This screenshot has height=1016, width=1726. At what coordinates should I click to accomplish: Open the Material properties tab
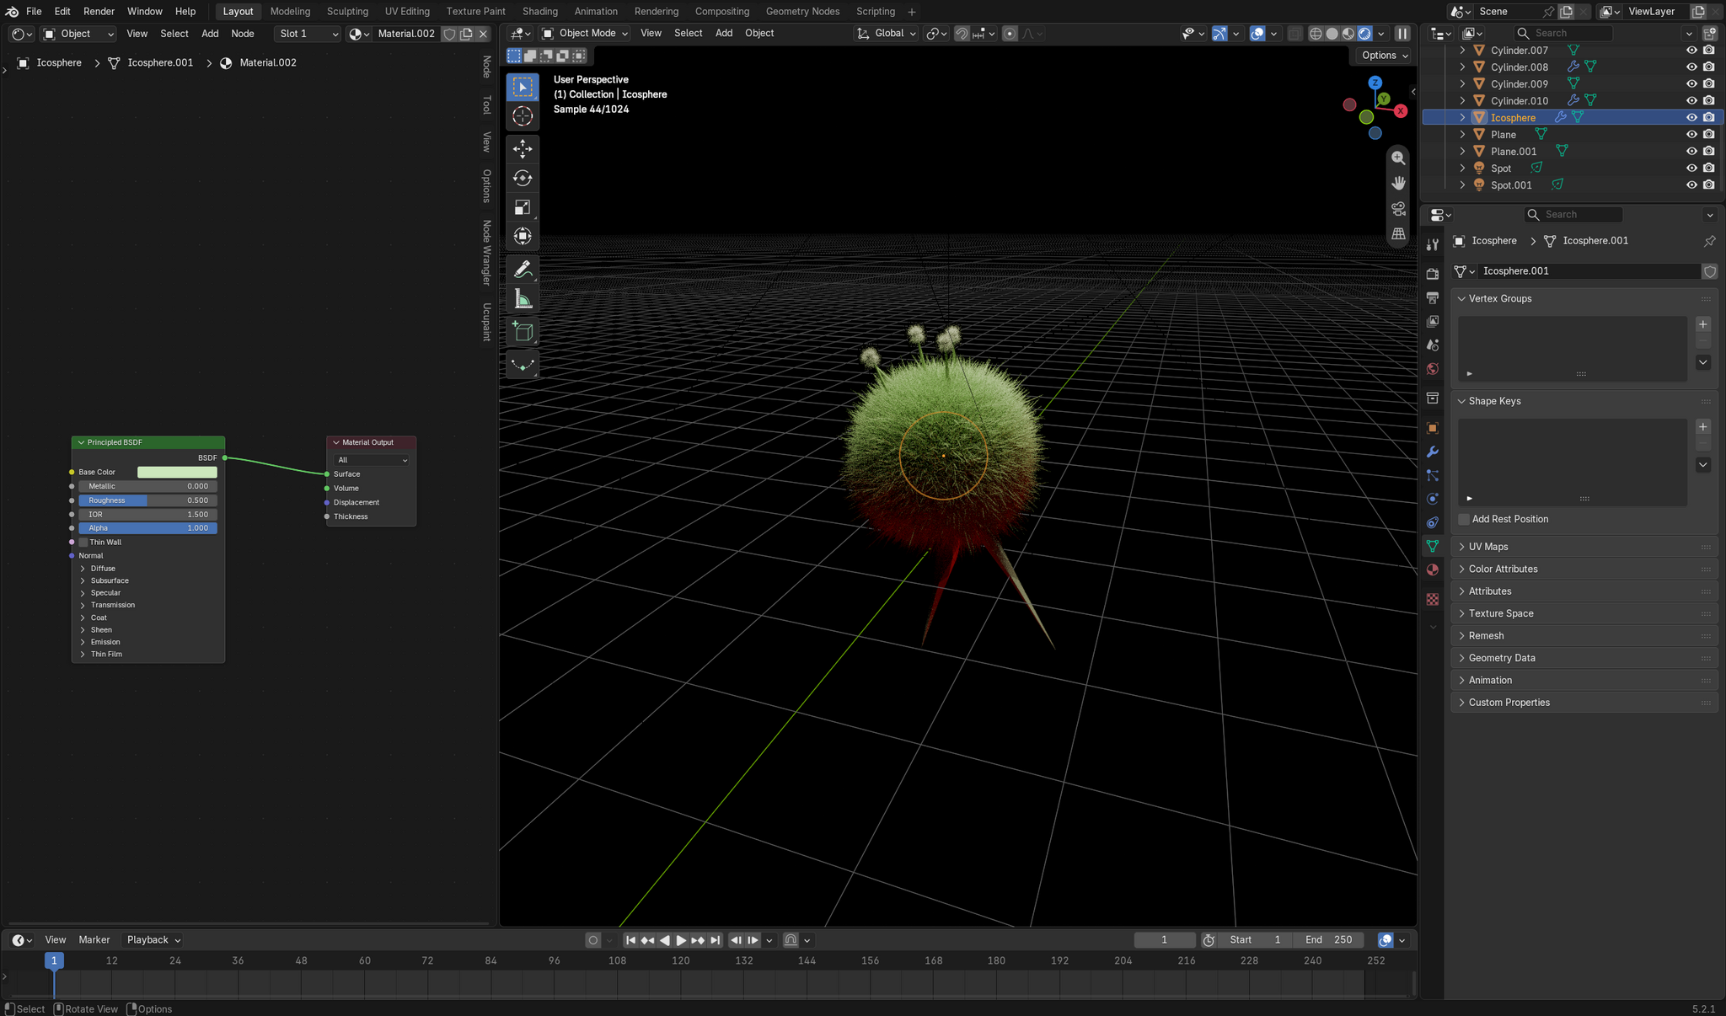pos(1432,569)
